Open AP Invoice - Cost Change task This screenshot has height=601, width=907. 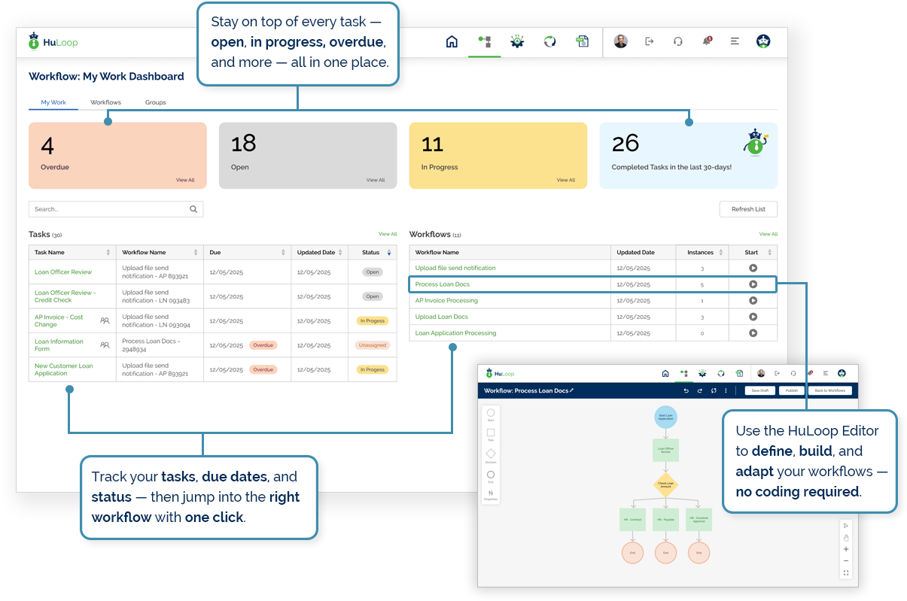click(x=59, y=320)
